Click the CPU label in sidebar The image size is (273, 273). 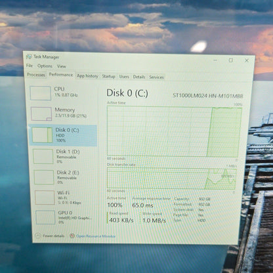[59, 89]
